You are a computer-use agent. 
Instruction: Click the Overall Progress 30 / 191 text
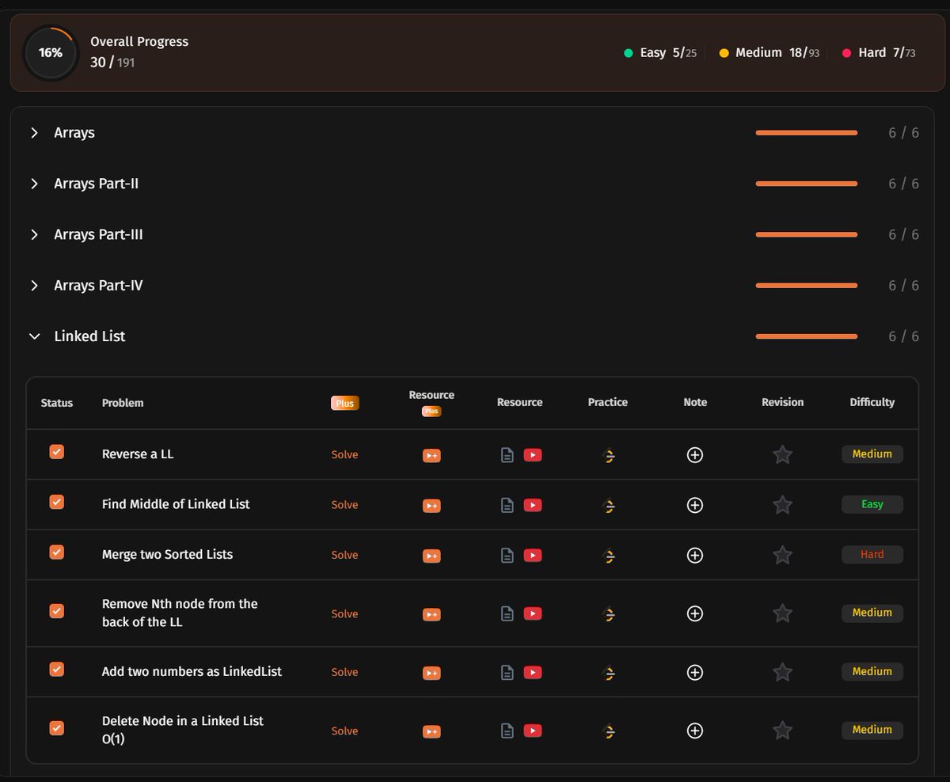(139, 52)
